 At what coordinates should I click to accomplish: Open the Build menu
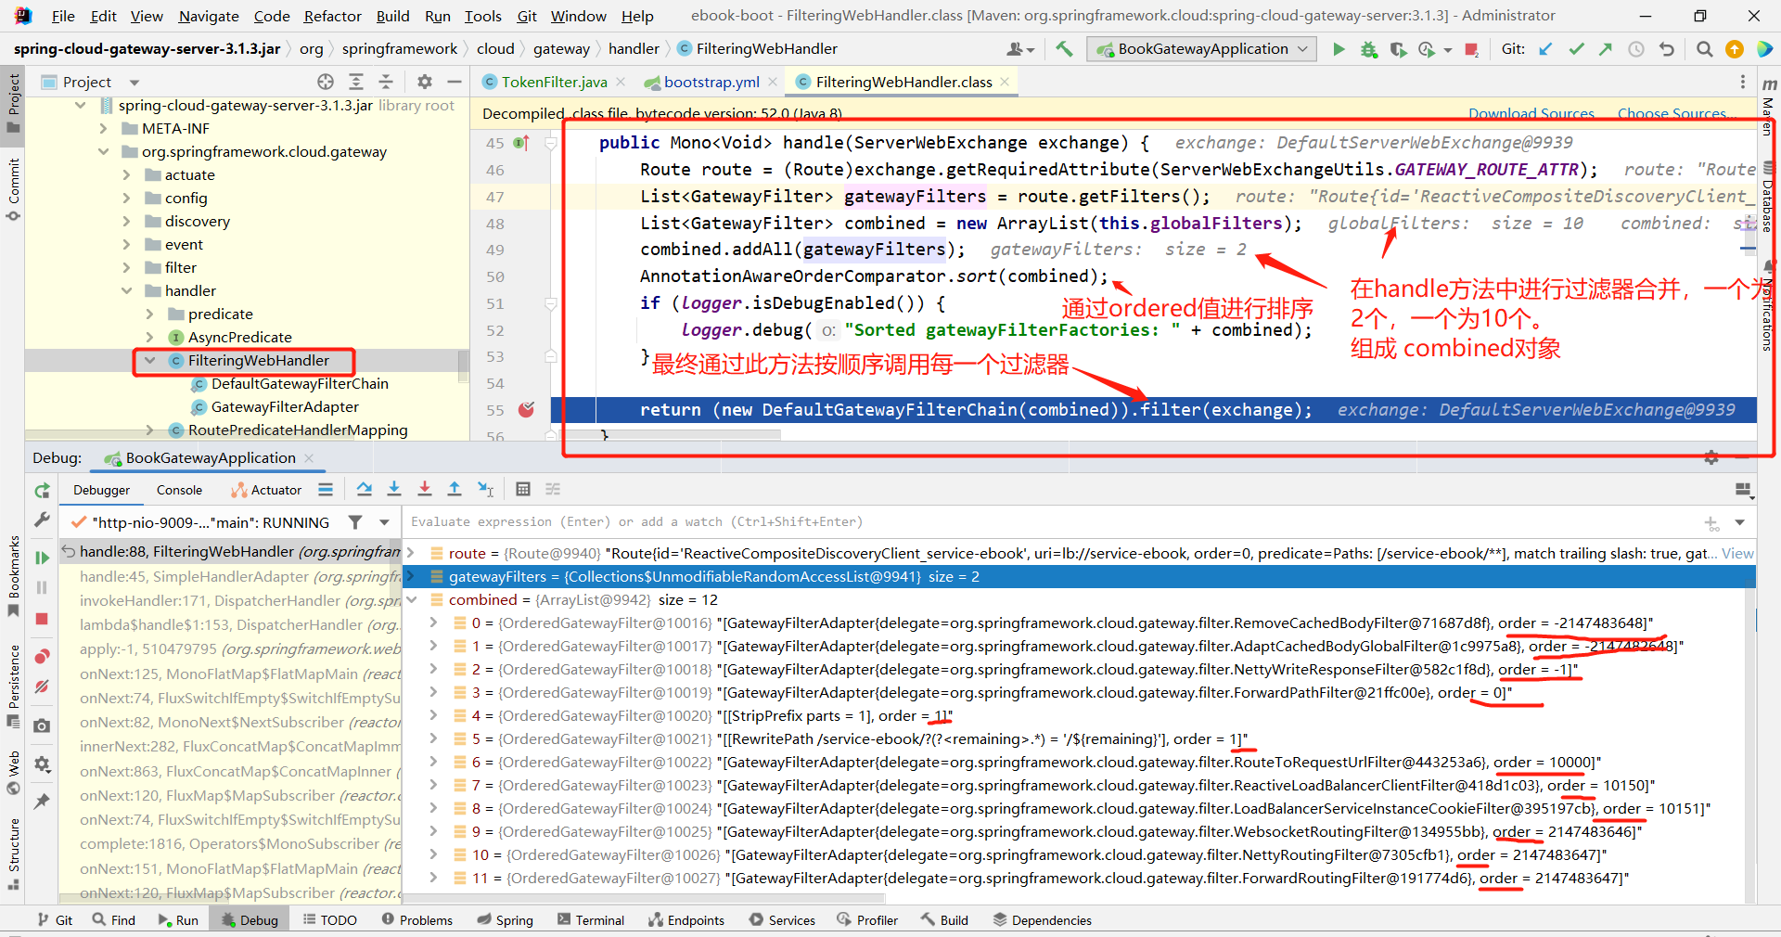point(392,16)
